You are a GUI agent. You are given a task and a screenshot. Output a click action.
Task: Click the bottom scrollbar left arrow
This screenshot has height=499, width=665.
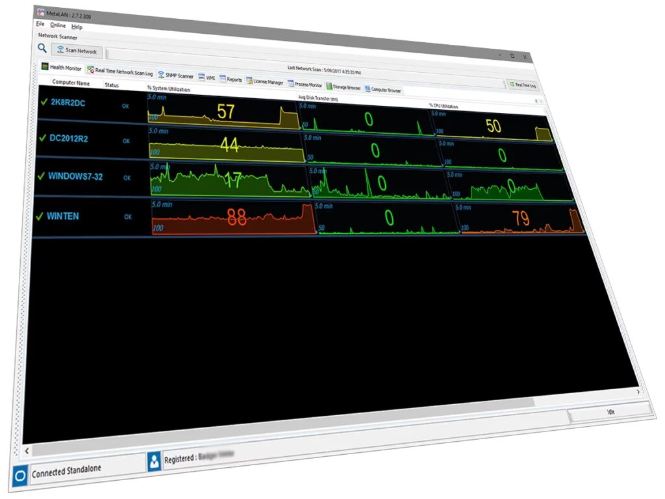(x=27, y=451)
